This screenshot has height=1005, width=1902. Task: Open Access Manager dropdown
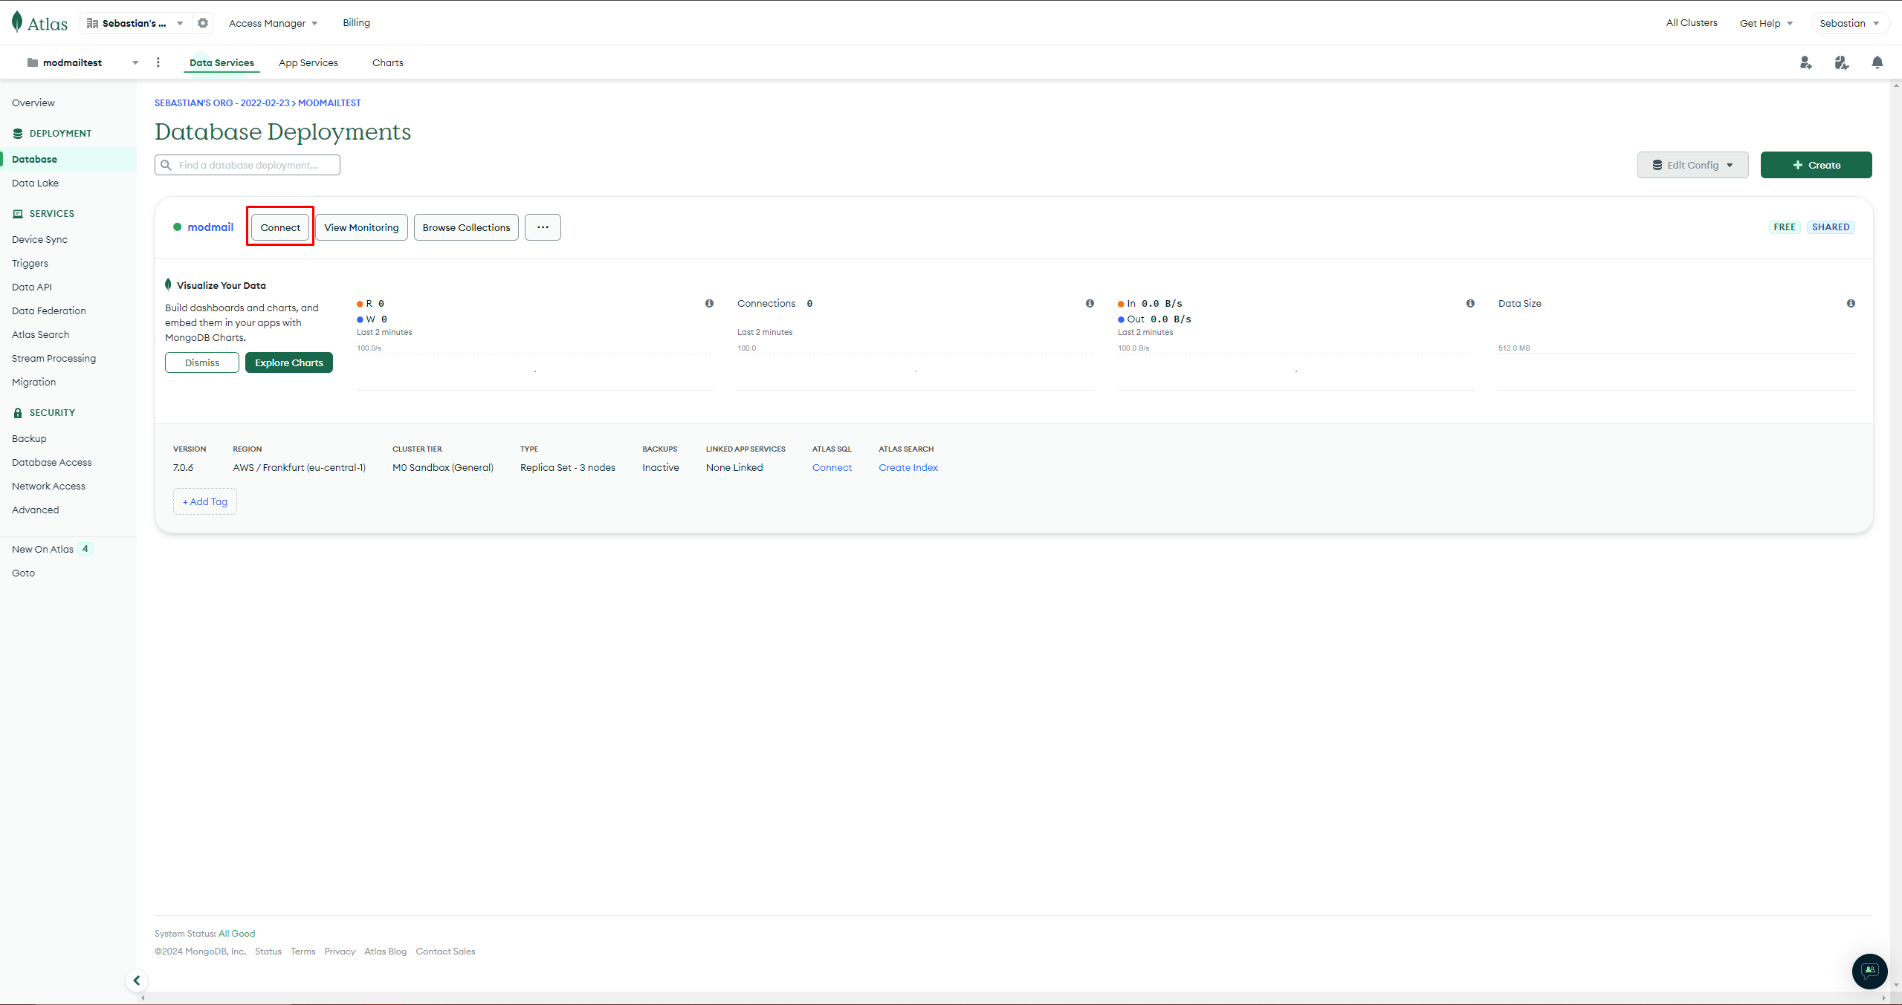point(273,23)
